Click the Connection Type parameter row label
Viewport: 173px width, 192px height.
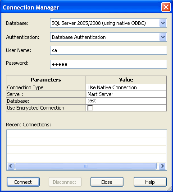(x=46, y=87)
